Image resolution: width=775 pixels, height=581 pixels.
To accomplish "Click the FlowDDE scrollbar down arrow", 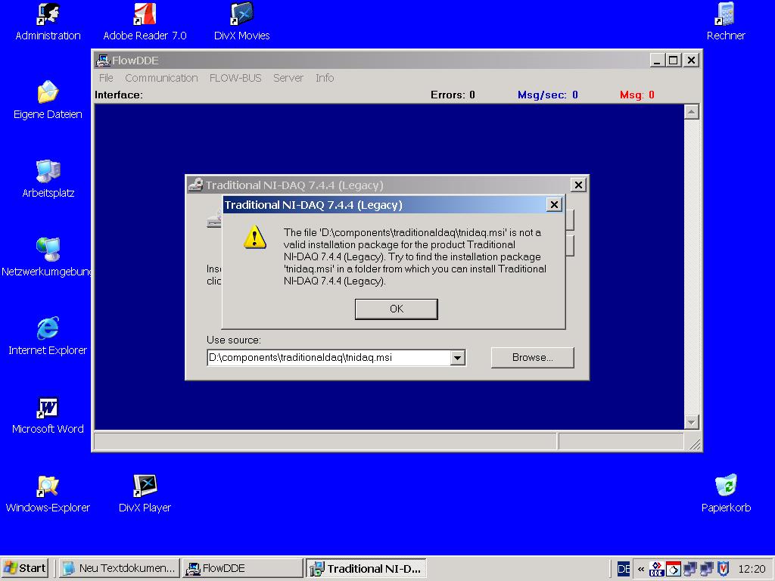I will pos(691,421).
